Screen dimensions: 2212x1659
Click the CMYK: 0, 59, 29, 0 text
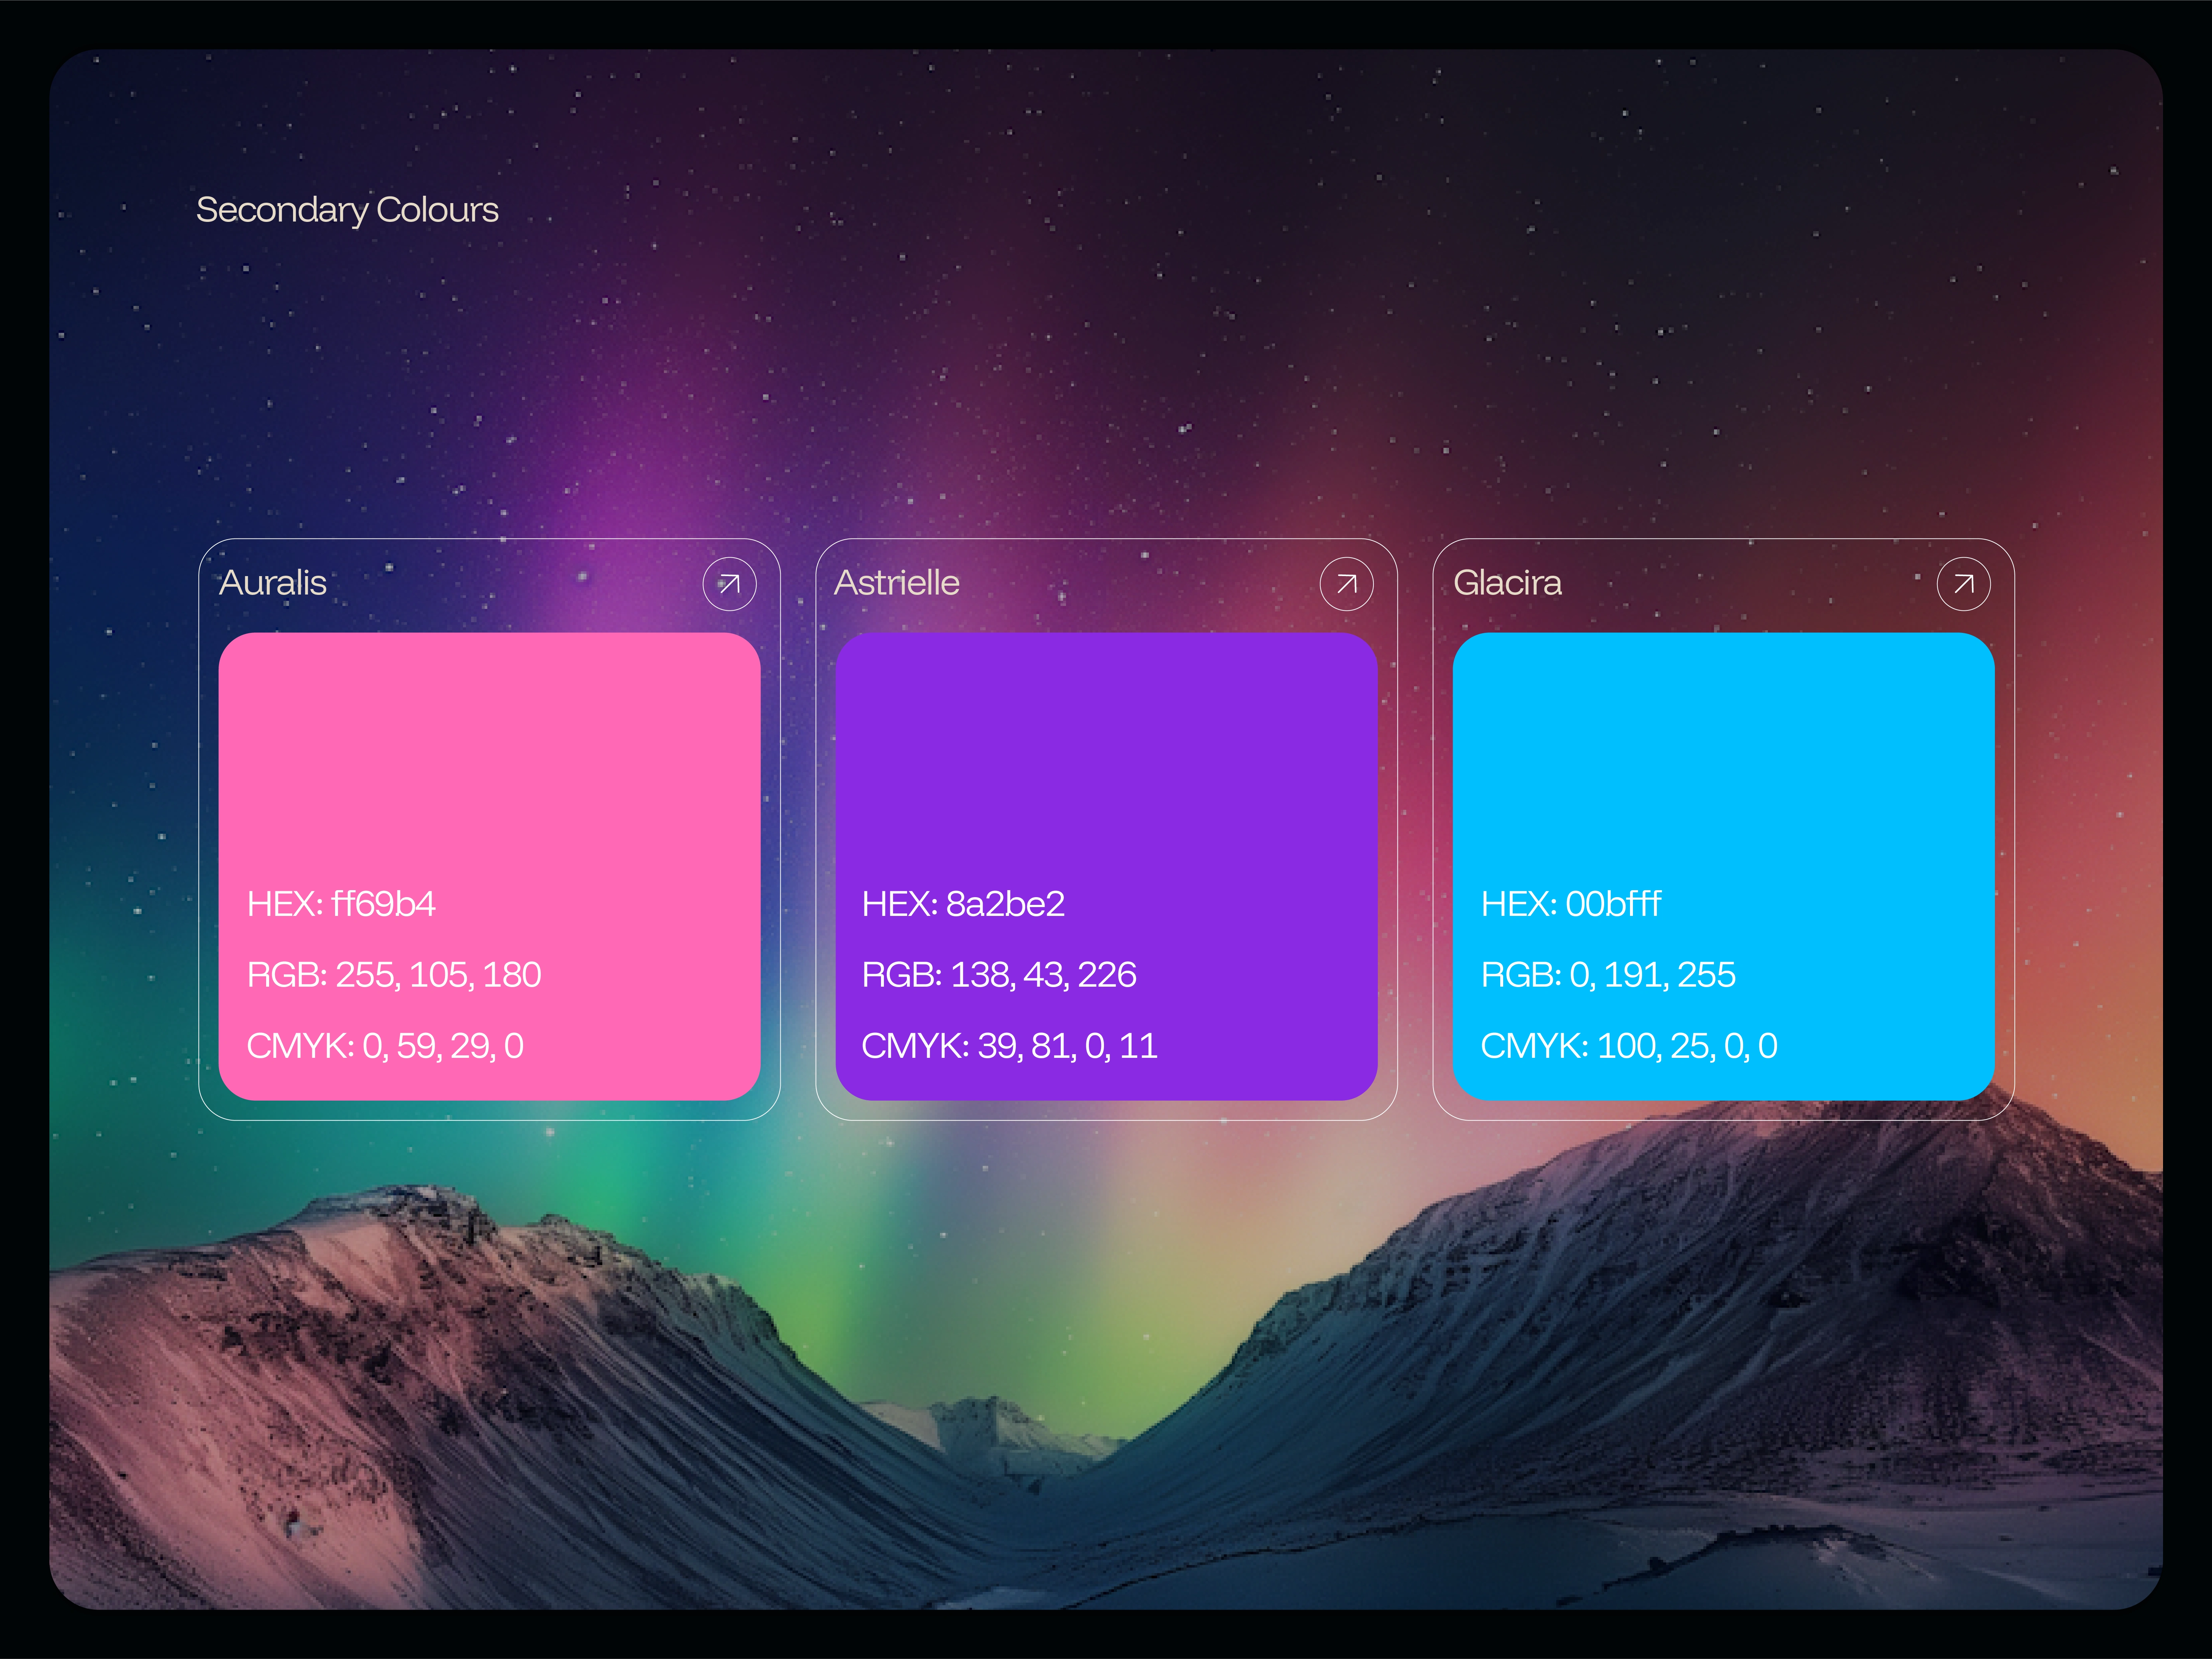[x=385, y=1046]
